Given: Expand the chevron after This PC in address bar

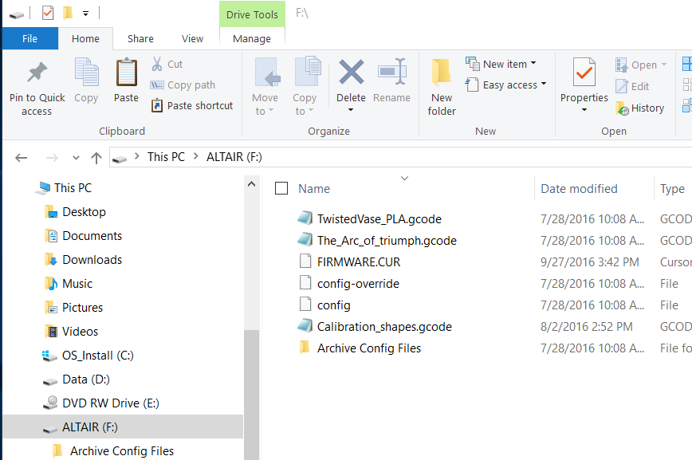Looking at the screenshot, I should coord(196,156).
